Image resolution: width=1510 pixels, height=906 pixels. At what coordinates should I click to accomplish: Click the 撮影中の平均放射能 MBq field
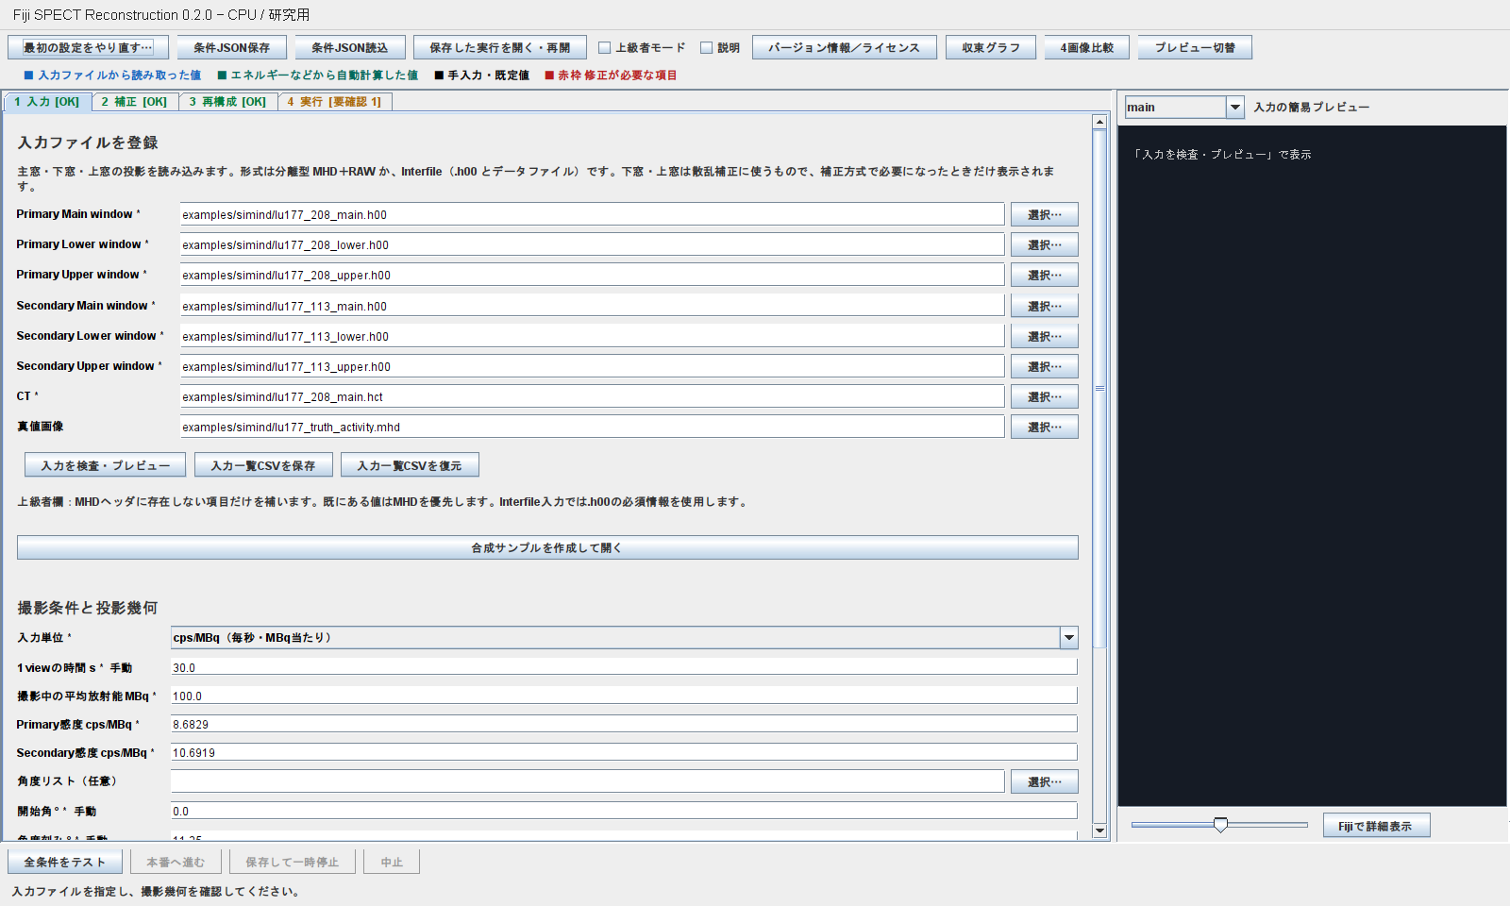tap(624, 696)
